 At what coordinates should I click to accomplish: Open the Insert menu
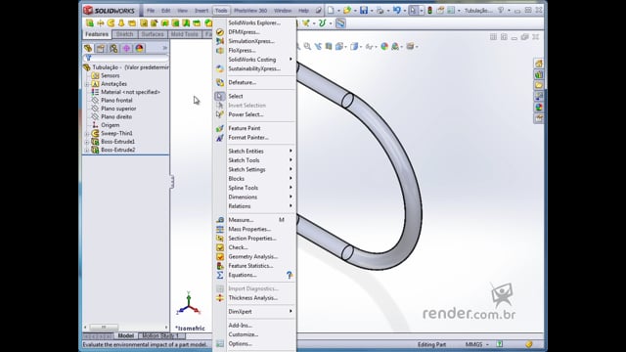201,11
